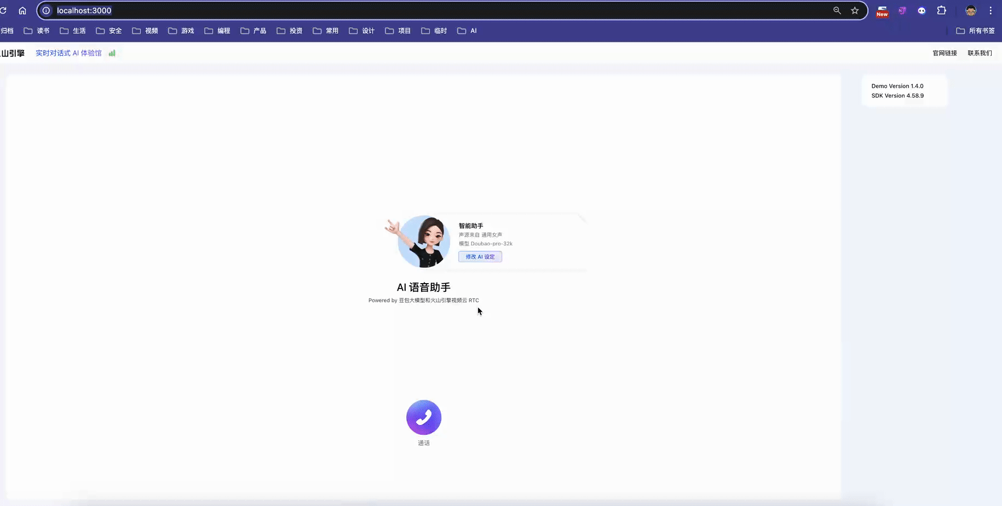Go to the browser home page icon

click(x=22, y=10)
